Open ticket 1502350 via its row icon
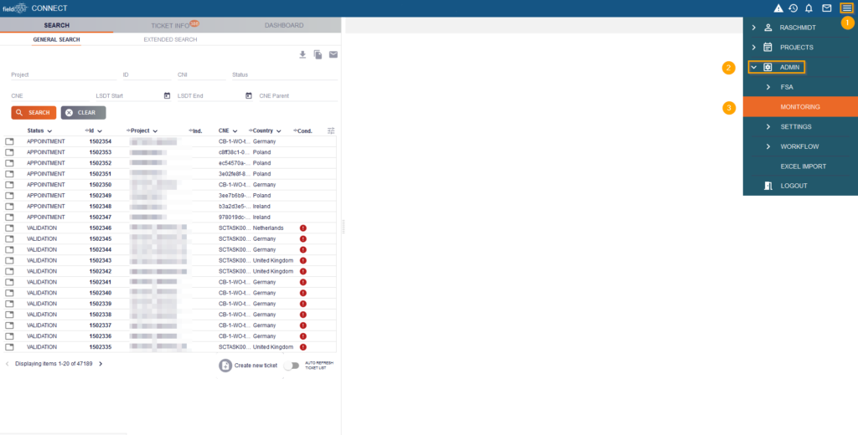 [9, 185]
